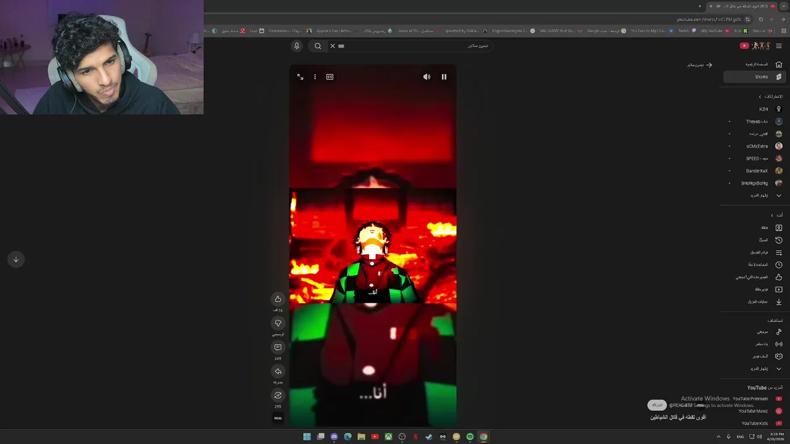Pause the Shorts video

444,77
